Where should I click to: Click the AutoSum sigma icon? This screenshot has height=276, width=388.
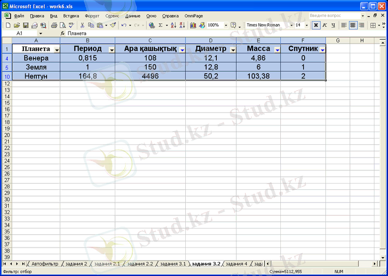pyautogui.click(x=161, y=25)
